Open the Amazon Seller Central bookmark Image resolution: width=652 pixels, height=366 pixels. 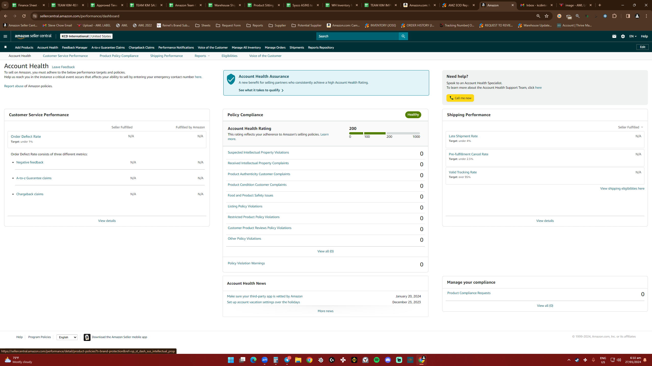coord(20,25)
